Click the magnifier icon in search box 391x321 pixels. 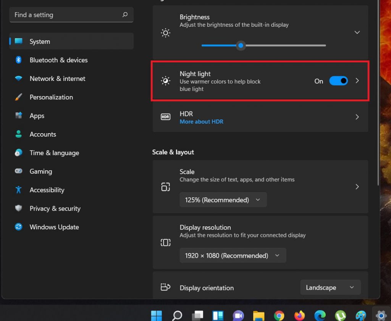(125, 15)
